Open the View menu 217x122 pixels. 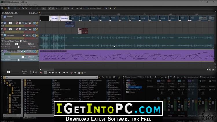tap(12, 5)
